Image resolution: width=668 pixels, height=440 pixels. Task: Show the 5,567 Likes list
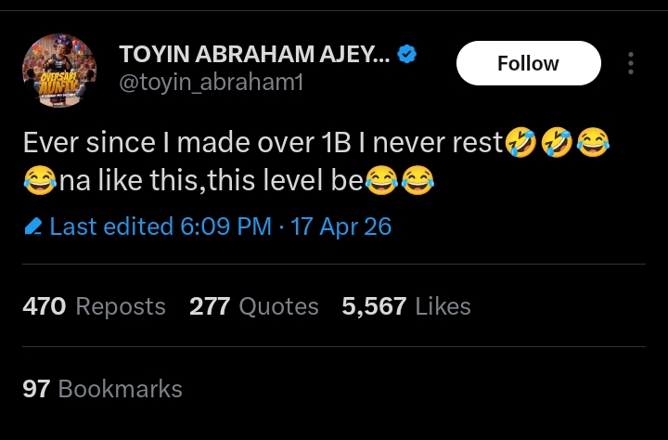point(405,306)
